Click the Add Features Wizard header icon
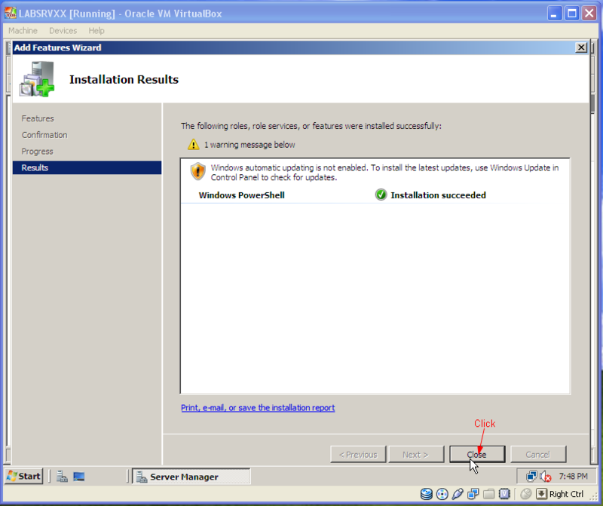The height and width of the screenshot is (506, 603). pos(37,79)
